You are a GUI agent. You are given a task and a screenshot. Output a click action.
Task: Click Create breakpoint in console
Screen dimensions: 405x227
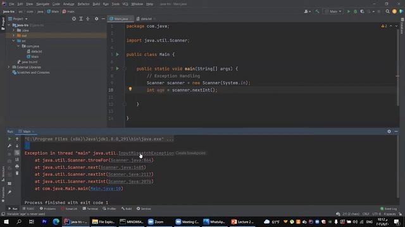coord(190,153)
